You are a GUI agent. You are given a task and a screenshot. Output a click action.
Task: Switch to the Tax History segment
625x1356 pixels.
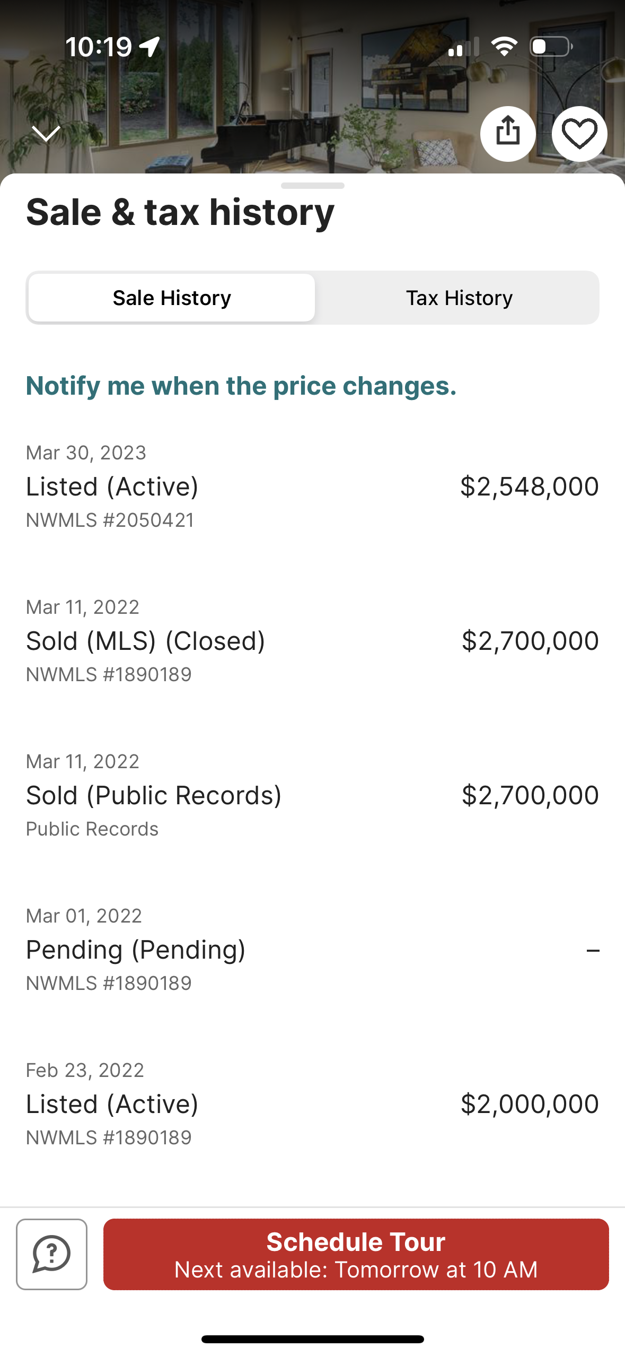coord(459,298)
